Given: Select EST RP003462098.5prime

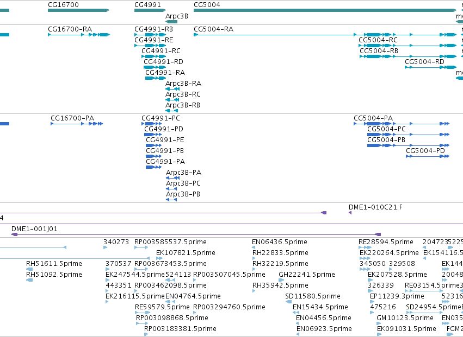Looking at the screenshot, I should (170, 286).
